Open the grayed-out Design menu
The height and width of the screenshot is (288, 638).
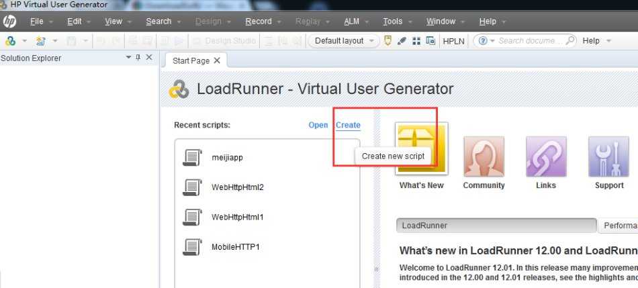(x=208, y=21)
